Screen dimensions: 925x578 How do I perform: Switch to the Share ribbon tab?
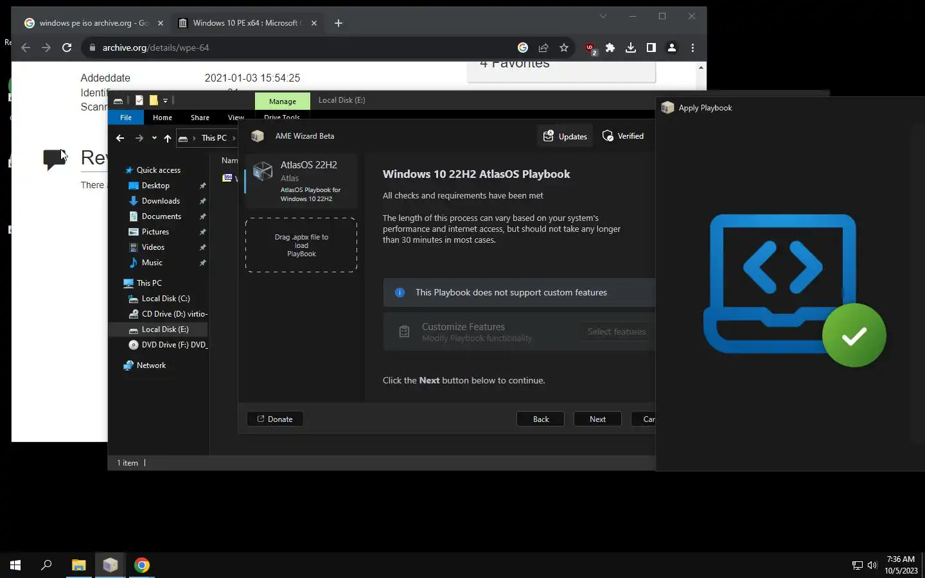[x=200, y=118]
